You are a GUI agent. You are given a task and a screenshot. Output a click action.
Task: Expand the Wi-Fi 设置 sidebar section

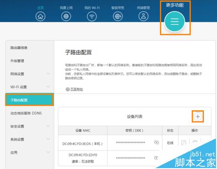tap(48, 87)
